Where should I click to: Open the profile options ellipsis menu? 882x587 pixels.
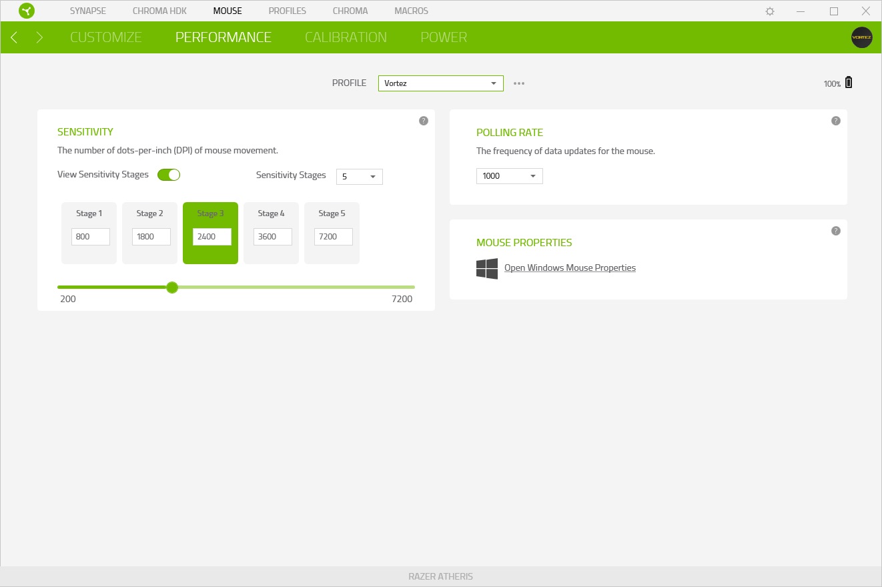tap(519, 83)
